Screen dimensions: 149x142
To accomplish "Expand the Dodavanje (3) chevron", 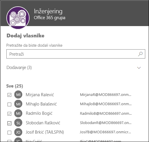I will pos(139,68).
